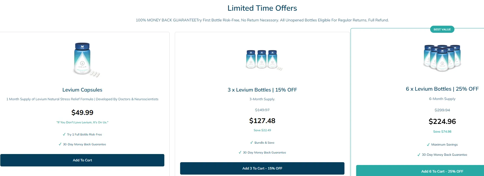Click the $49.99 price
Image resolution: width=484 pixels, height=176 pixels.
(x=82, y=113)
